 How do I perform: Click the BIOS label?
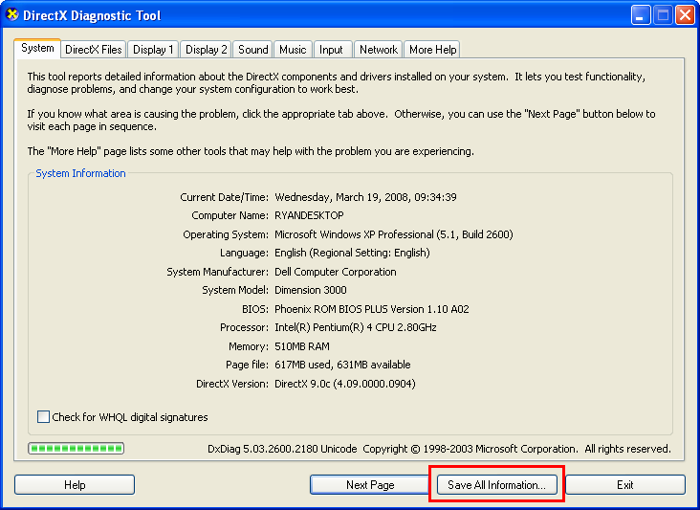coord(255,309)
